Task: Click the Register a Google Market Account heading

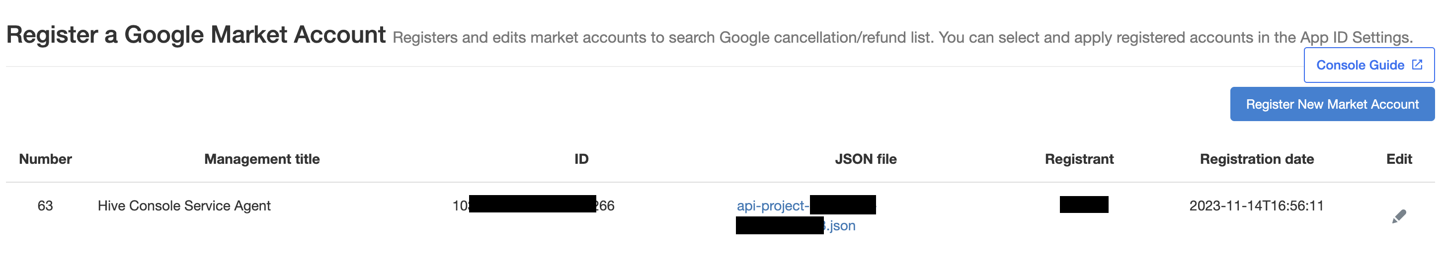Action: click(196, 35)
